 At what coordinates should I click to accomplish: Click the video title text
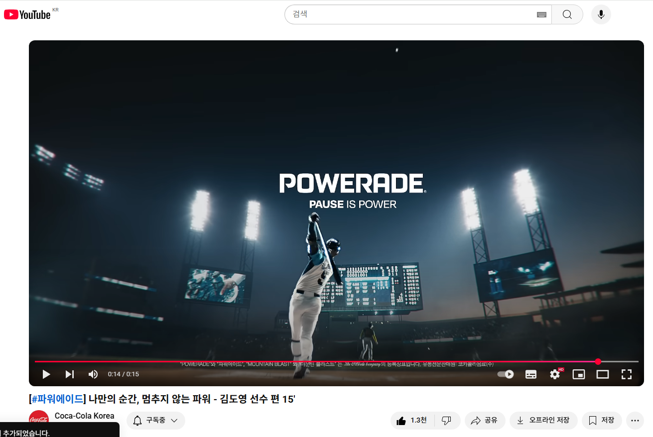162,399
